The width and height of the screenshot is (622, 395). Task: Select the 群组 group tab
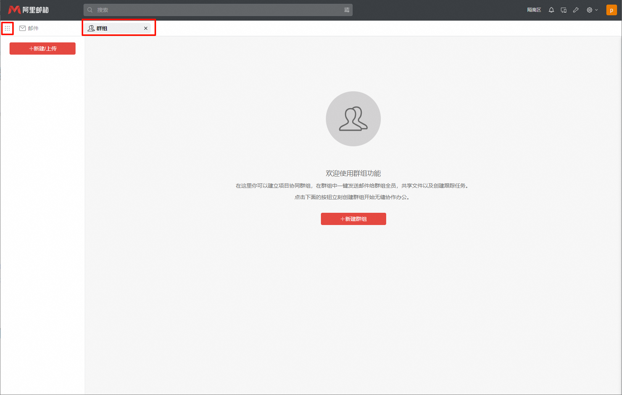click(x=102, y=28)
